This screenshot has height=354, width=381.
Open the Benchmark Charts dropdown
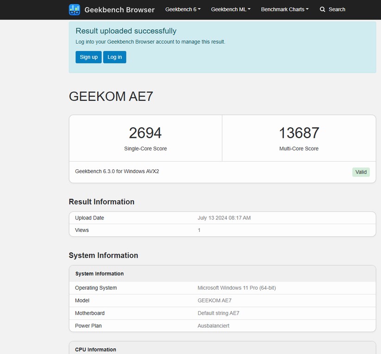click(x=285, y=9)
